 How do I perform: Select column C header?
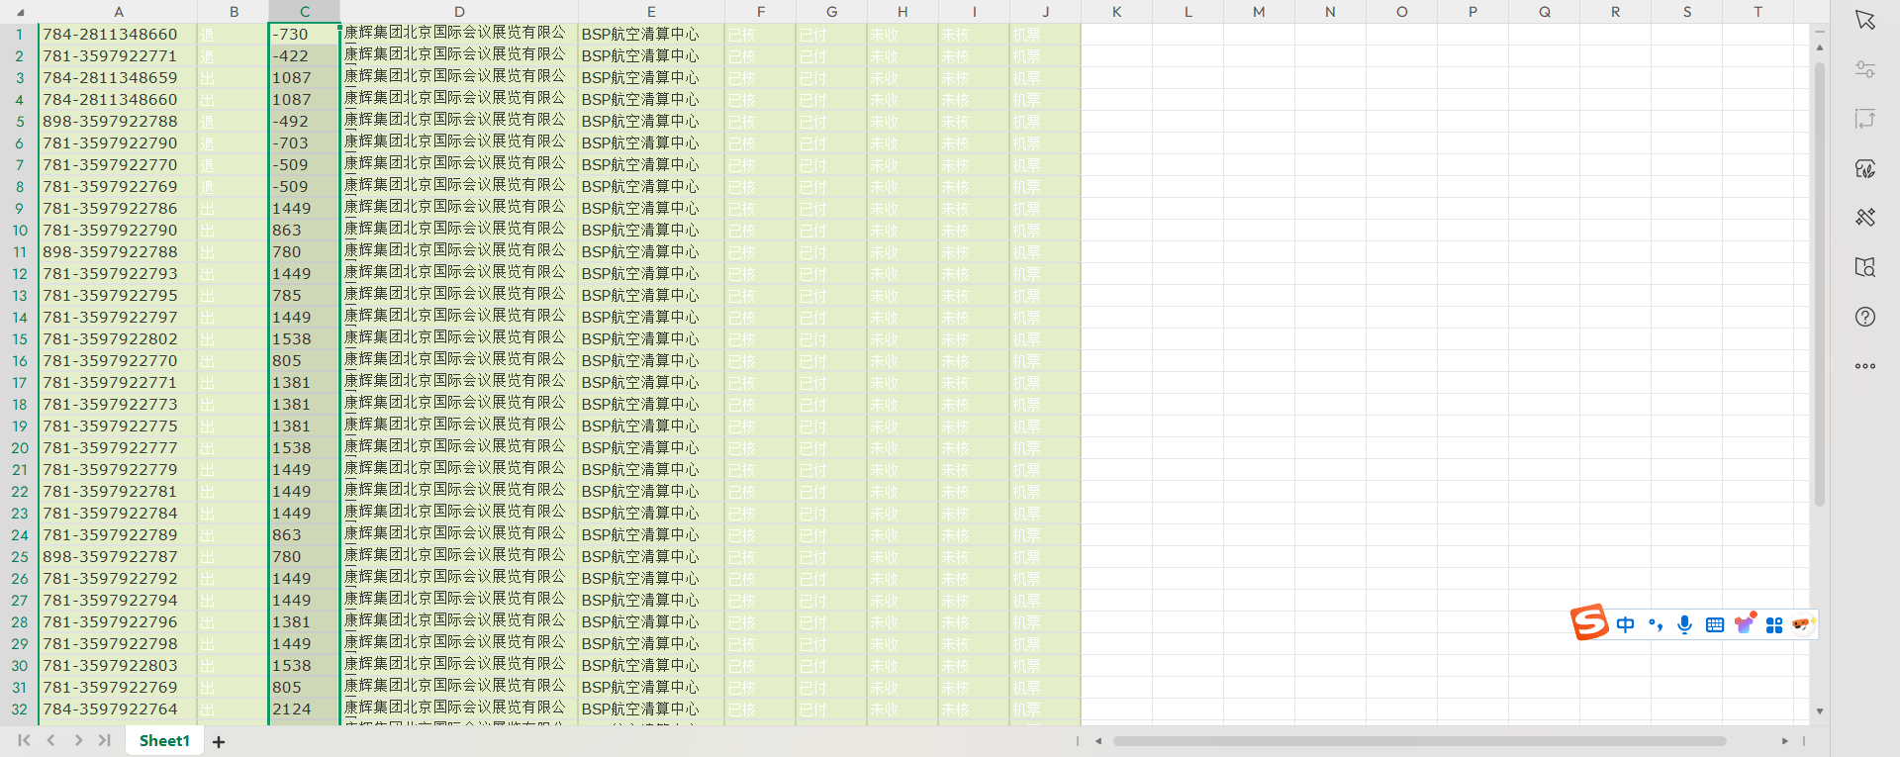[304, 12]
